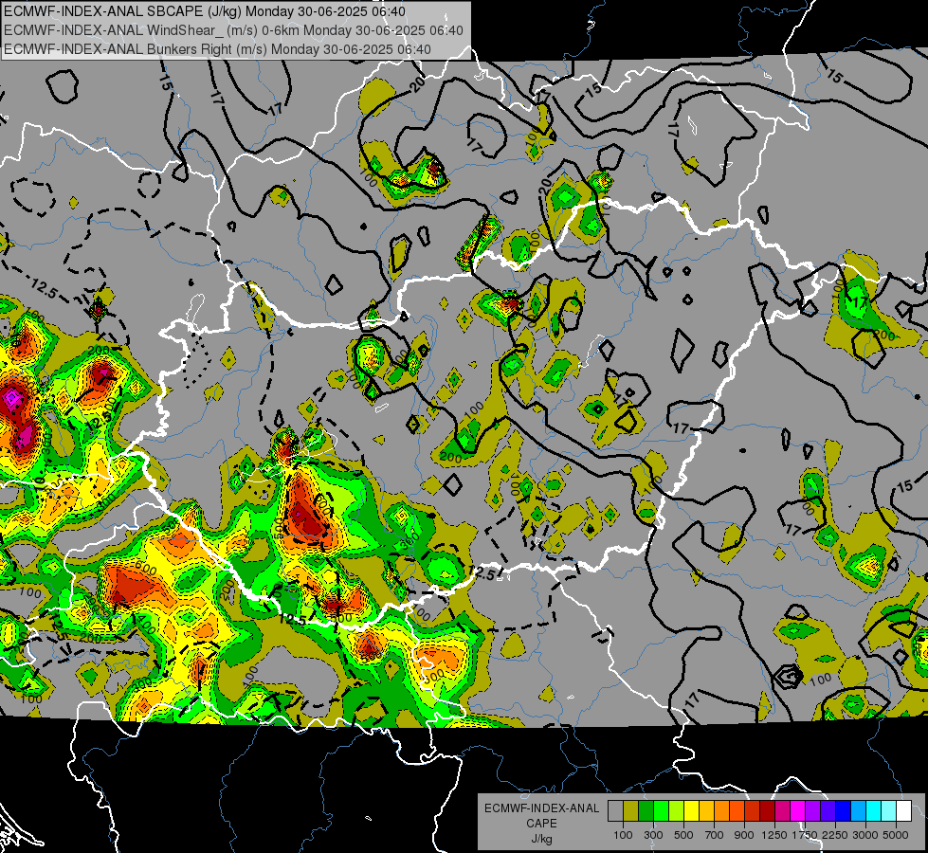
Task: Select the yellow-green legend swatch
Action: pyautogui.click(x=676, y=811)
